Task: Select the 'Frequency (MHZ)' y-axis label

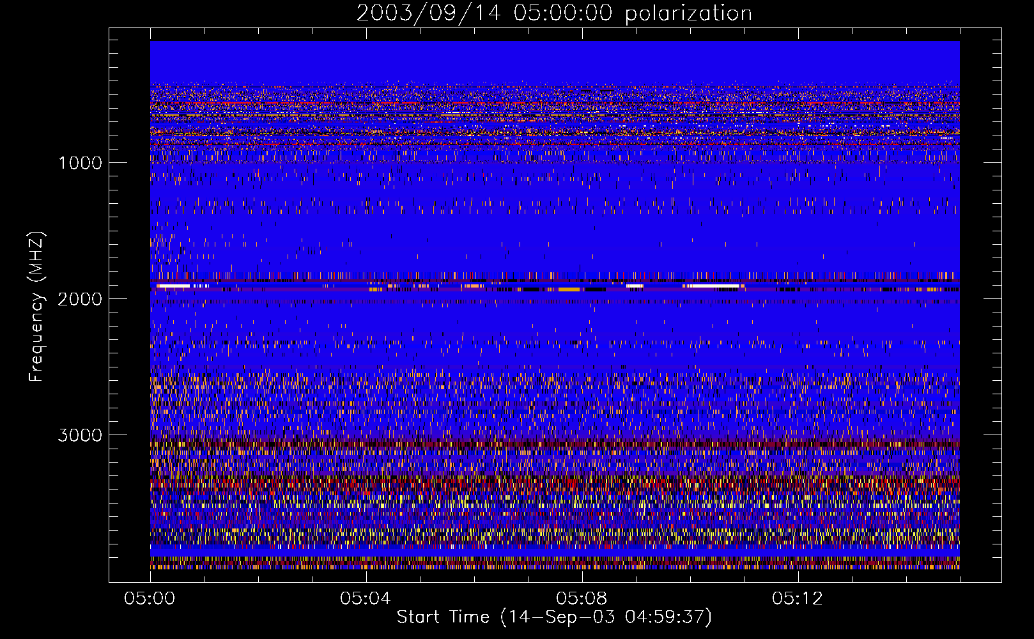Action: [x=36, y=307]
